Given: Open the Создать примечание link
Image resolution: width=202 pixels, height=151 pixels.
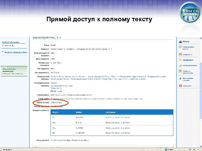Looking at the screenshot, I should click(188, 72).
